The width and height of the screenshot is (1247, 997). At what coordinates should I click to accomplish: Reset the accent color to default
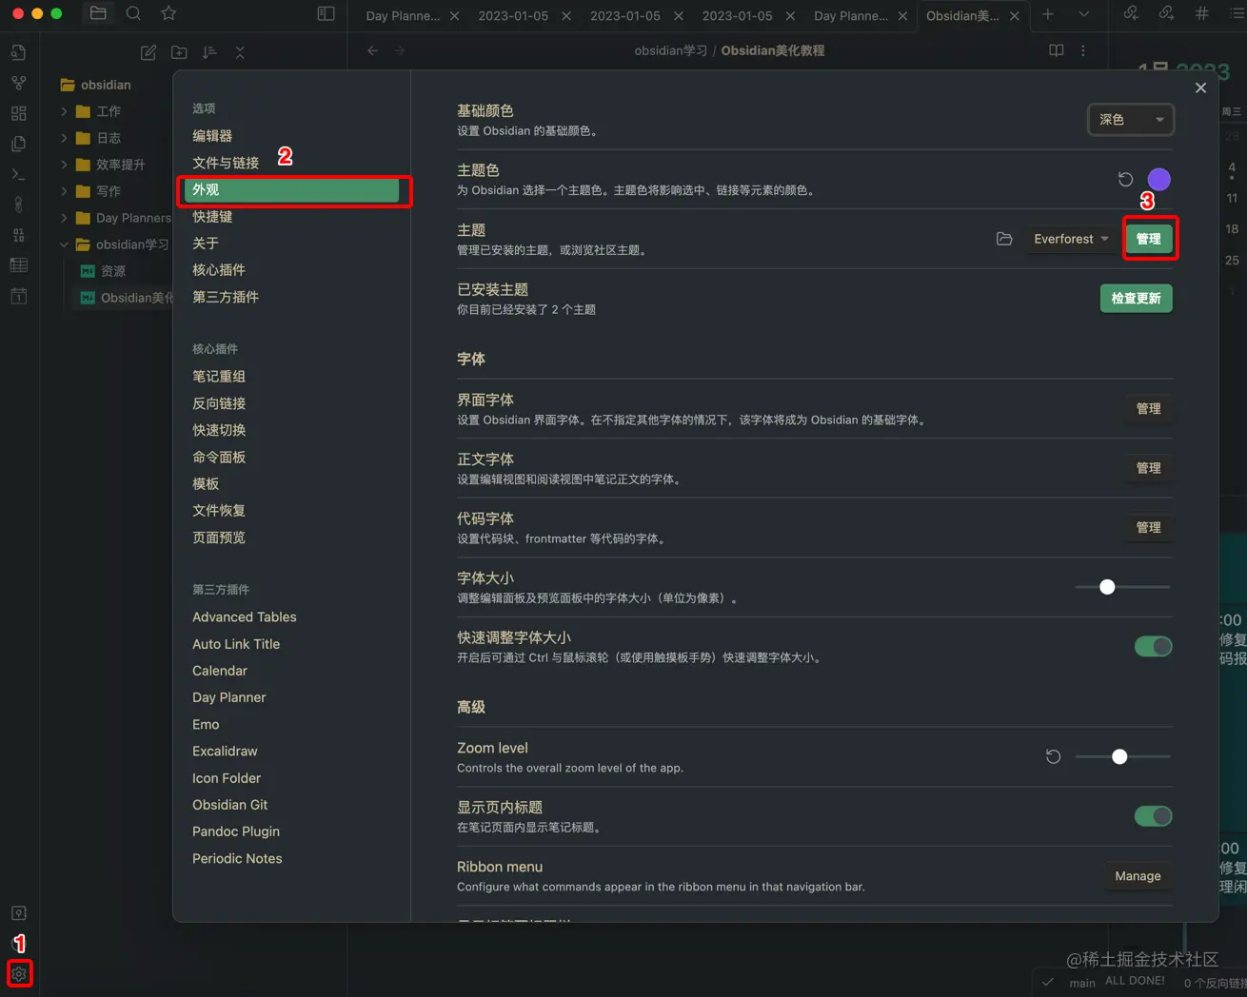click(1125, 179)
